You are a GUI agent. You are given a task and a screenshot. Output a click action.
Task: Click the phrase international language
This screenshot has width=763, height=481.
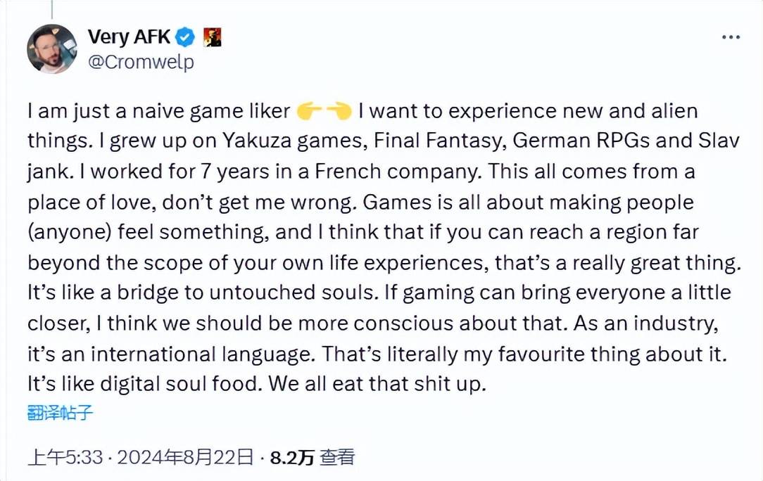coord(200,354)
